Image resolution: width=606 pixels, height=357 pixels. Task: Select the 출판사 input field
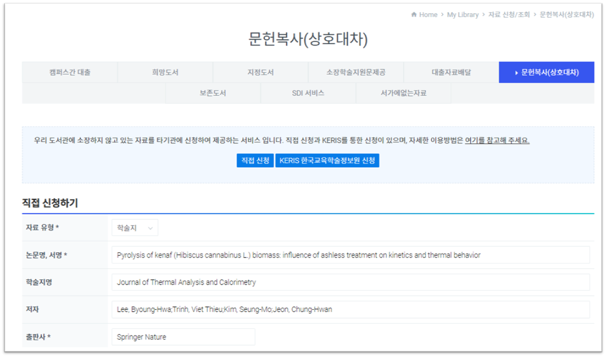183,337
